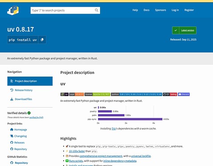Open the universal lockfile link
Screen dimensions: 213x166
coord(141,156)
